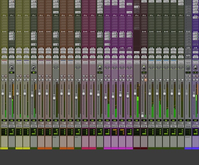
Task: Mute the Dly track
Action: 175,80
